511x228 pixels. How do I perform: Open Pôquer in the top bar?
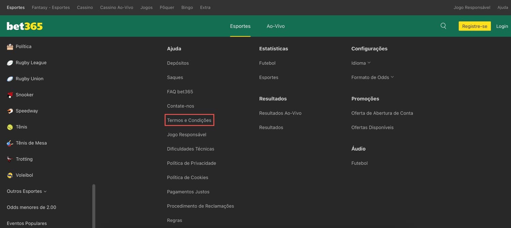[x=167, y=7]
